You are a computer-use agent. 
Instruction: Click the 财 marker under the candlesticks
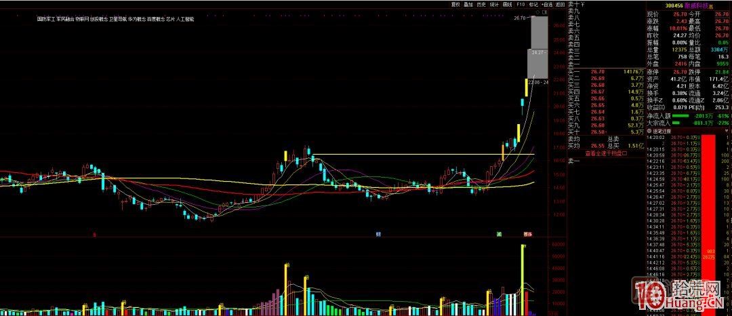(x=378, y=234)
